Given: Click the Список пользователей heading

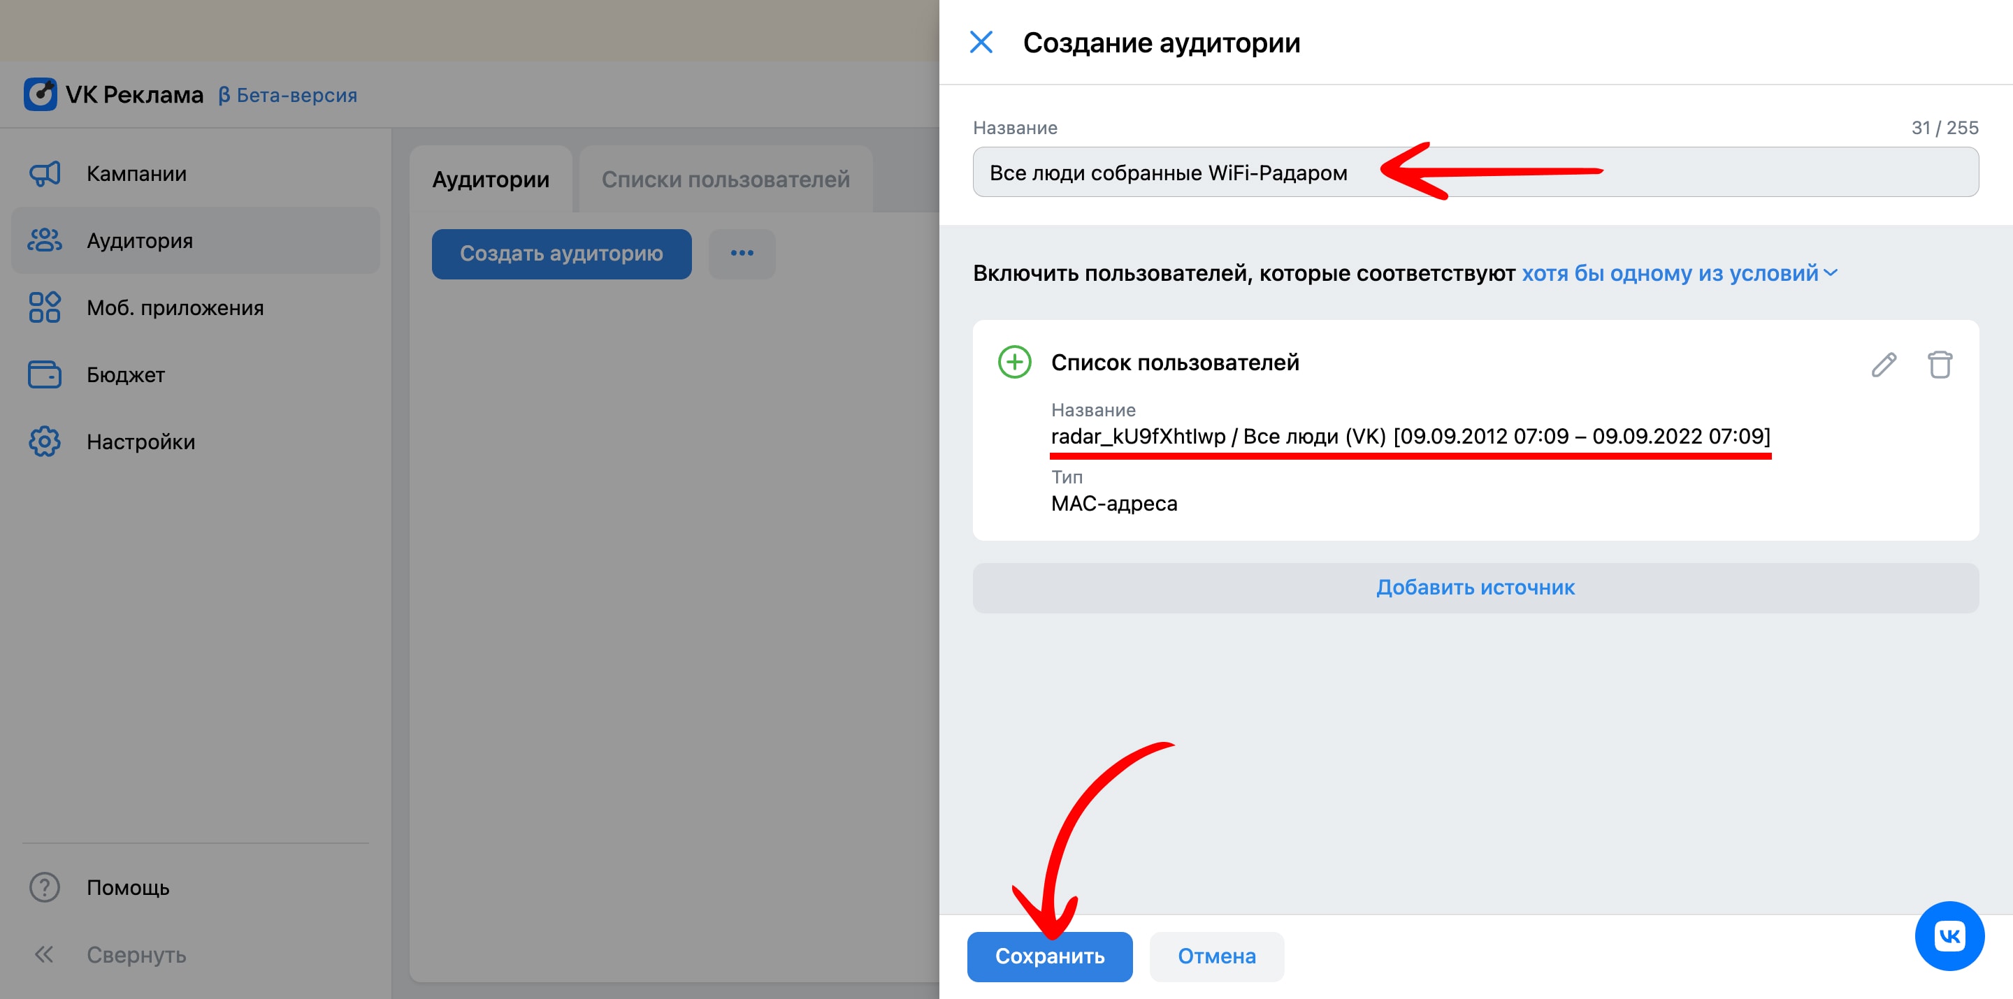Looking at the screenshot, I should [1174, 363].
